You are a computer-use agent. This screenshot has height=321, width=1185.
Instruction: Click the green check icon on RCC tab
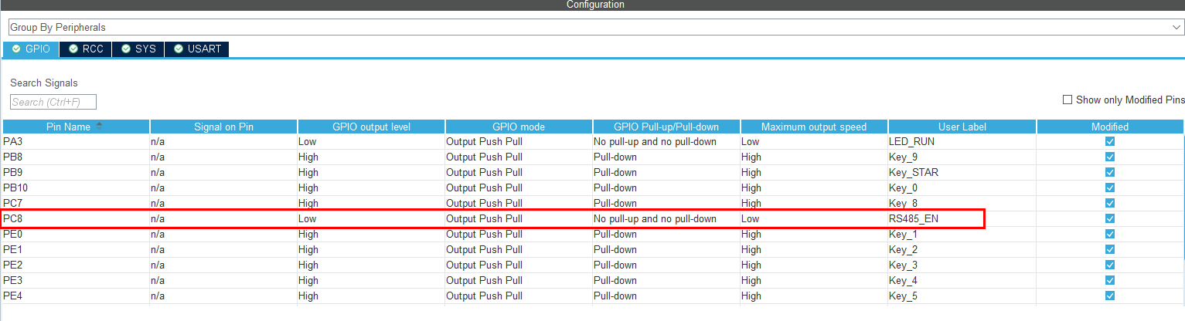click(73, 49)
